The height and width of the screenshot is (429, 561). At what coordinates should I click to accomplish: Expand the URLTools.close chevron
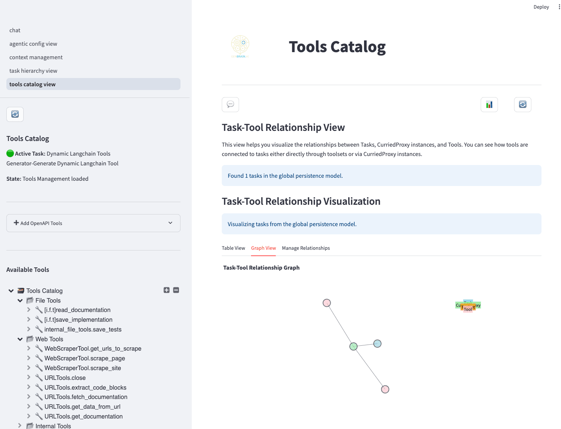(29, 378)
